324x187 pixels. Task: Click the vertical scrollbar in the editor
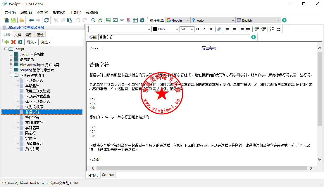pos(319,89)
